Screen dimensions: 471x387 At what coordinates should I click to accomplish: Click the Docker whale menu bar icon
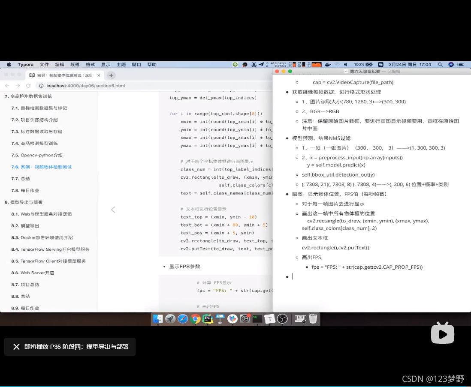tap(328, 64)
